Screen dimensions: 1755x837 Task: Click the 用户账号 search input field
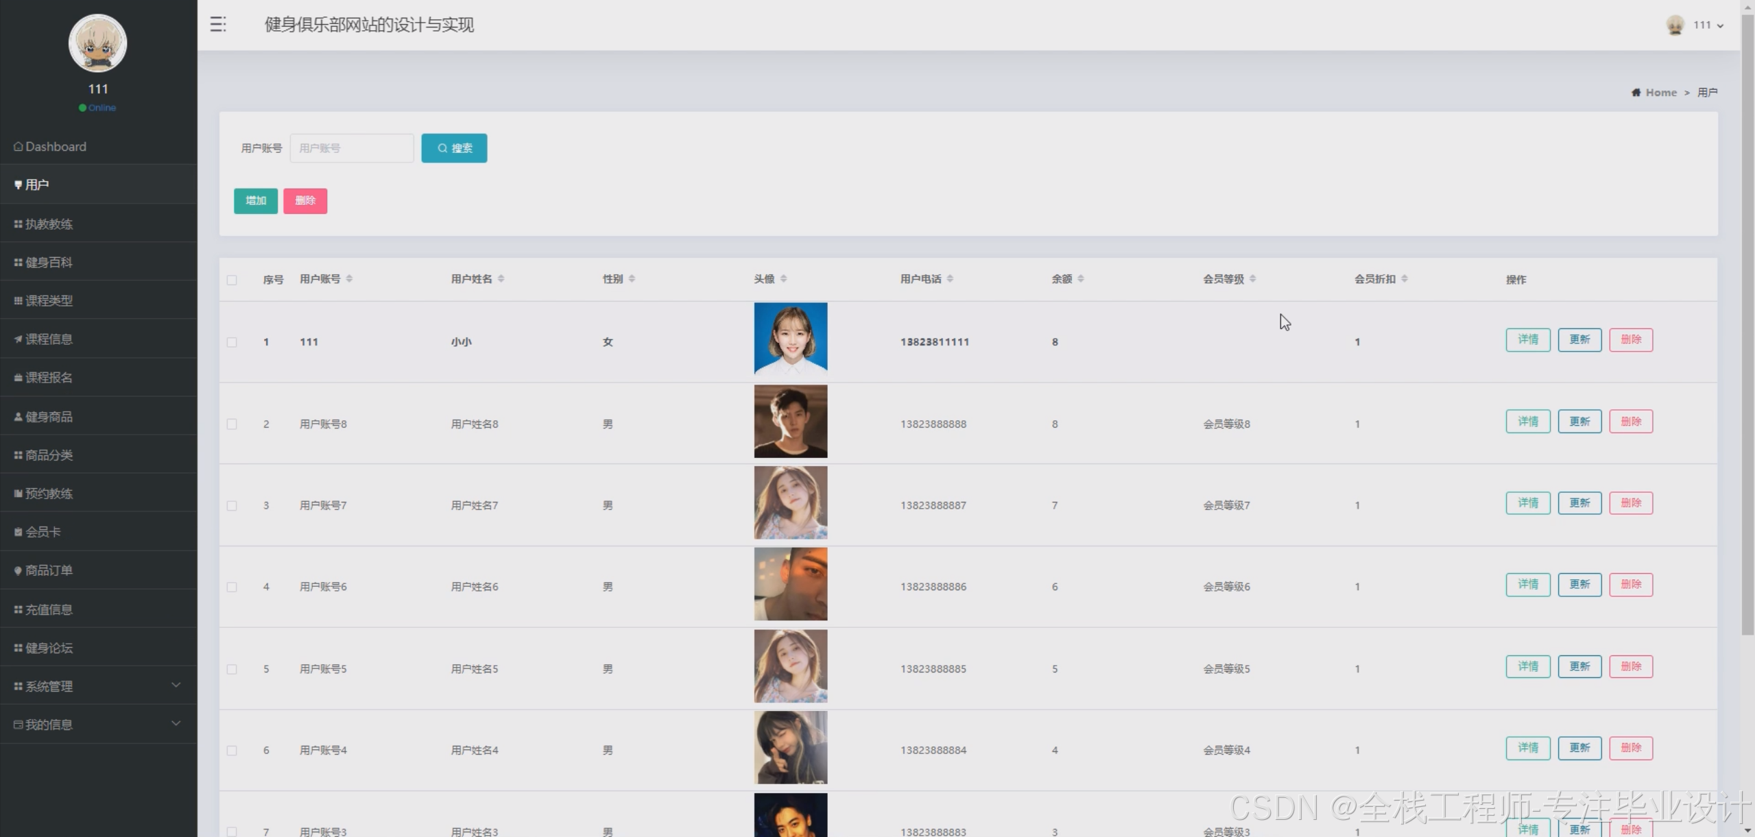point(351,148)
